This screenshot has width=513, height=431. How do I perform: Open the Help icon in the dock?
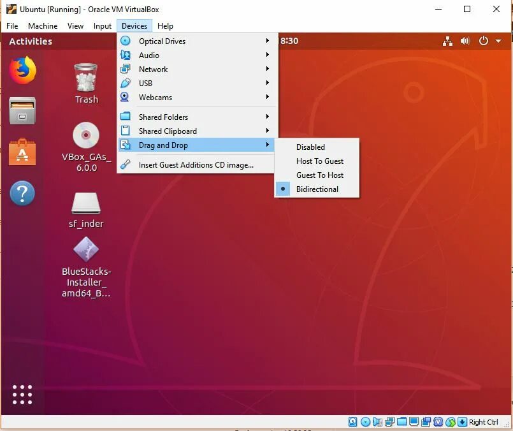pyautogui.click(x=22, y=193)
